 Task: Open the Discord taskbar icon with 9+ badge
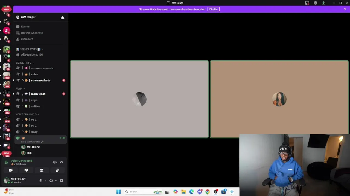point(200,192)
